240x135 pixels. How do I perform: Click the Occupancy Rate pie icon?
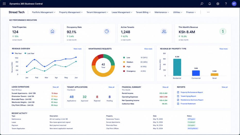tap(107, 31)
